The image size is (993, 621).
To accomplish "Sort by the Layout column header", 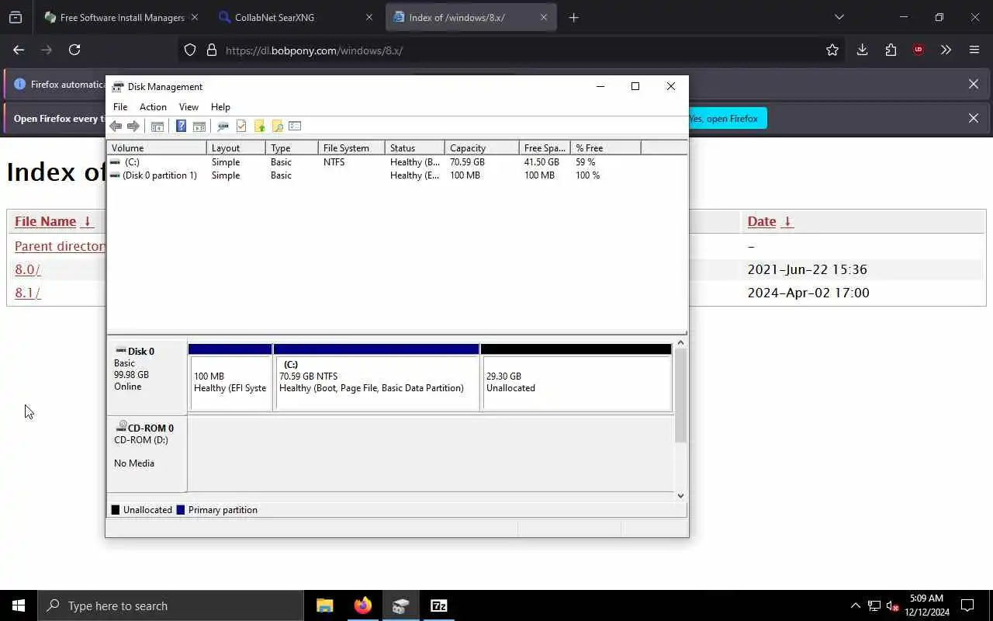I will [x=236, y=147].
